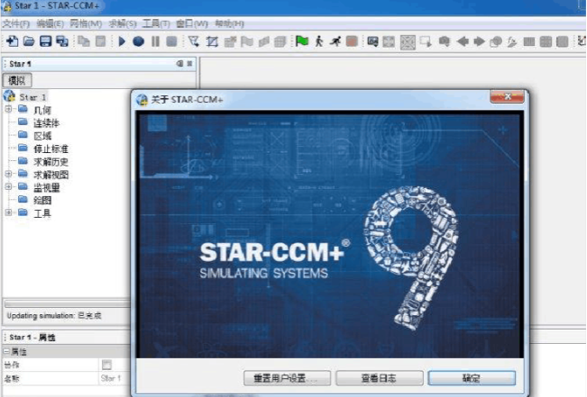The image size is (587, 397).
Task: Click the Updating simulation status text
Action: pos(54,315)
